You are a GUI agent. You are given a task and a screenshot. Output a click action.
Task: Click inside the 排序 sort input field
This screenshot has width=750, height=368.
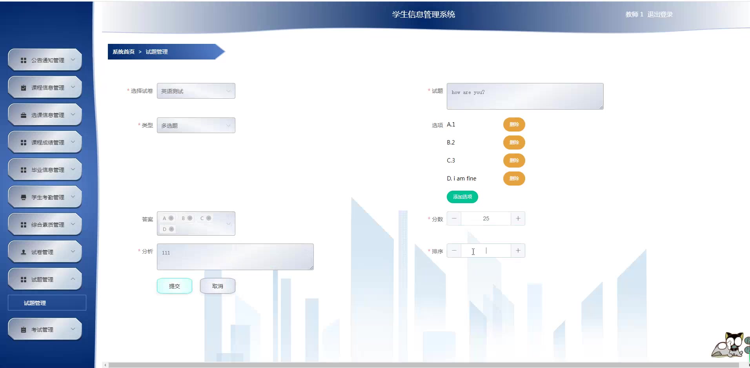(x=486, y=251)
